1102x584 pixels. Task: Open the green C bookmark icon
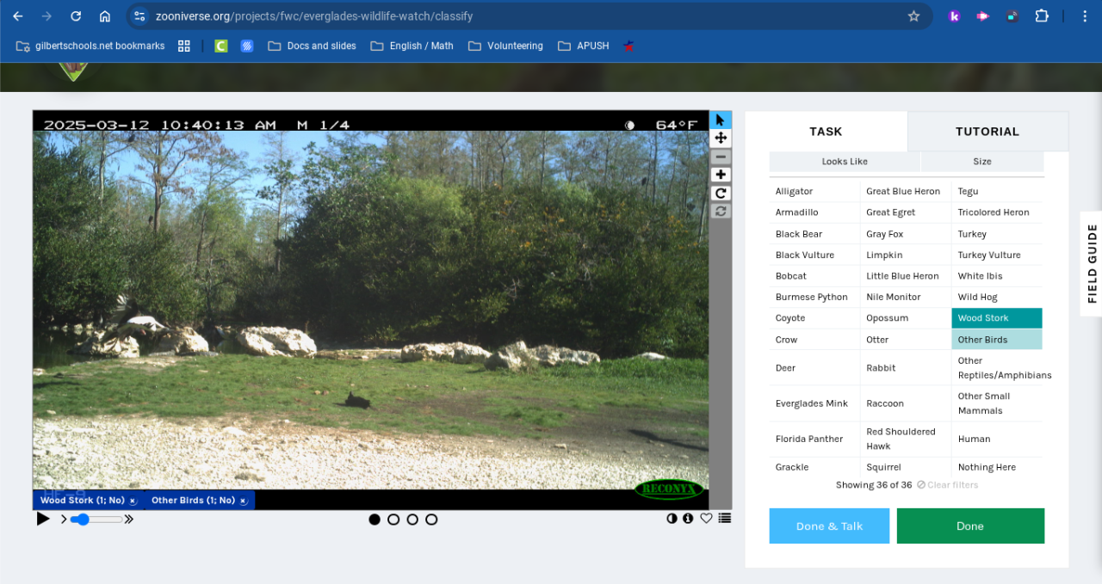[221, 46]
